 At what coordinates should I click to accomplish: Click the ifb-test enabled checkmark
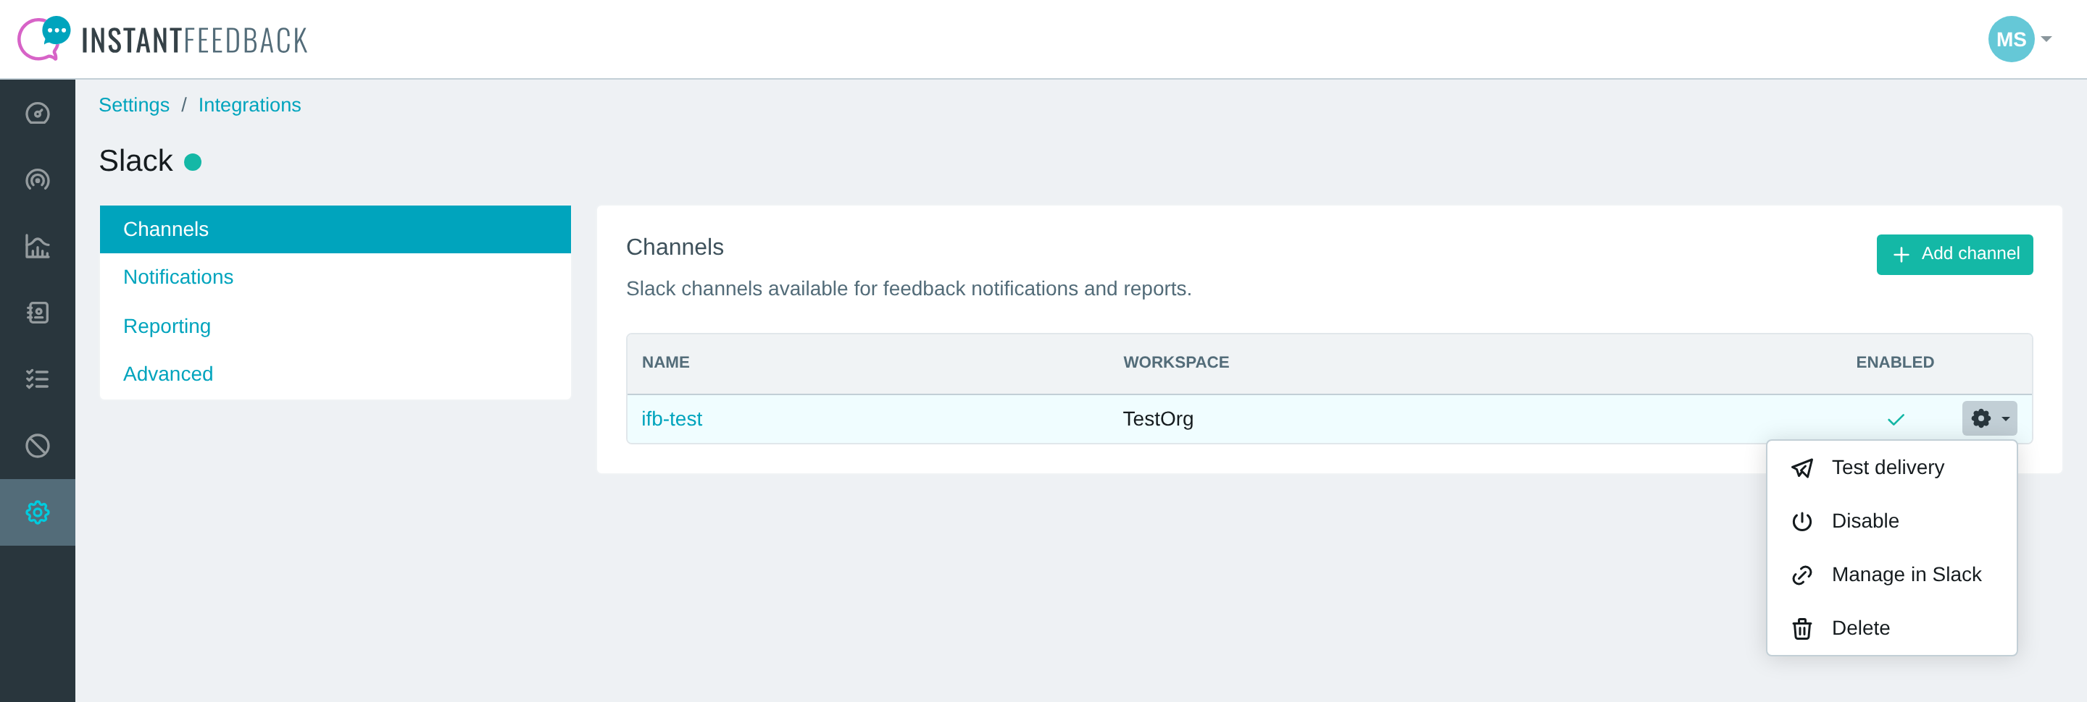click(x=1895, y=419)
